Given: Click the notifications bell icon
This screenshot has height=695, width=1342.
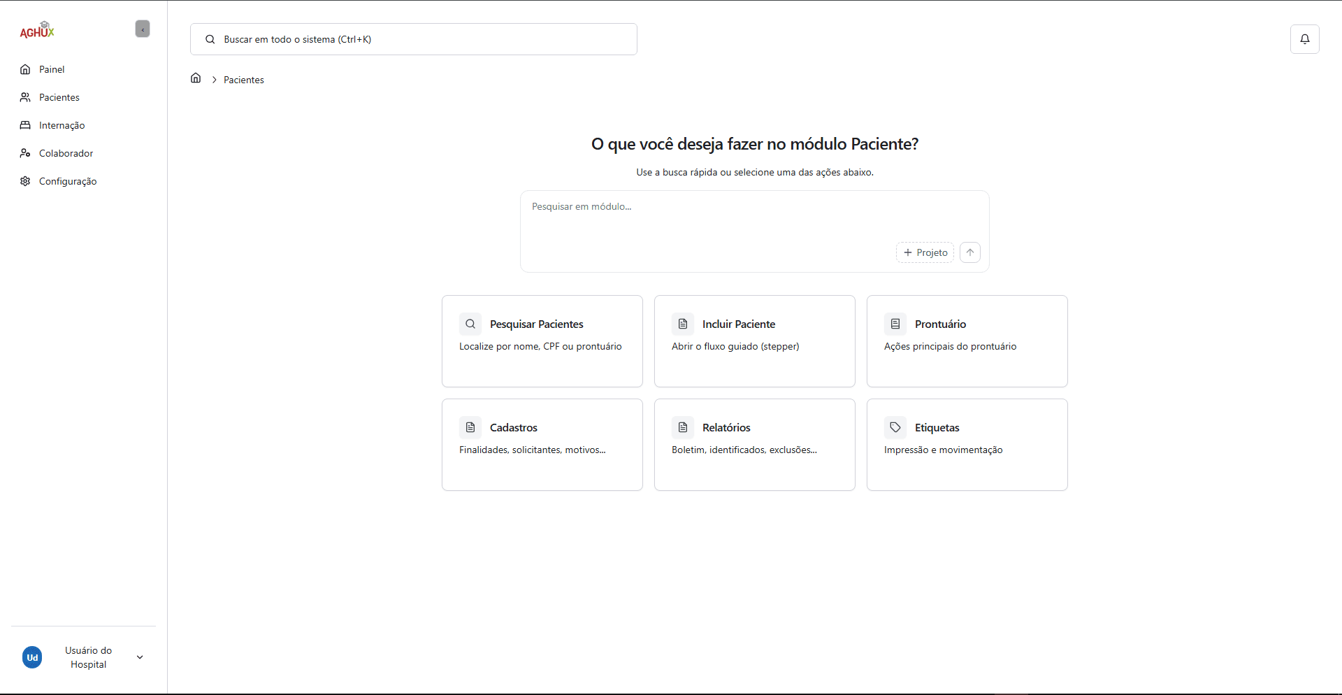Looking at the screenshot, I should click(1304, 39).
